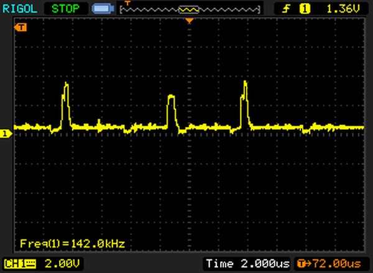
Task: Click the waveform memory overview bar
Action: [190, 9]
